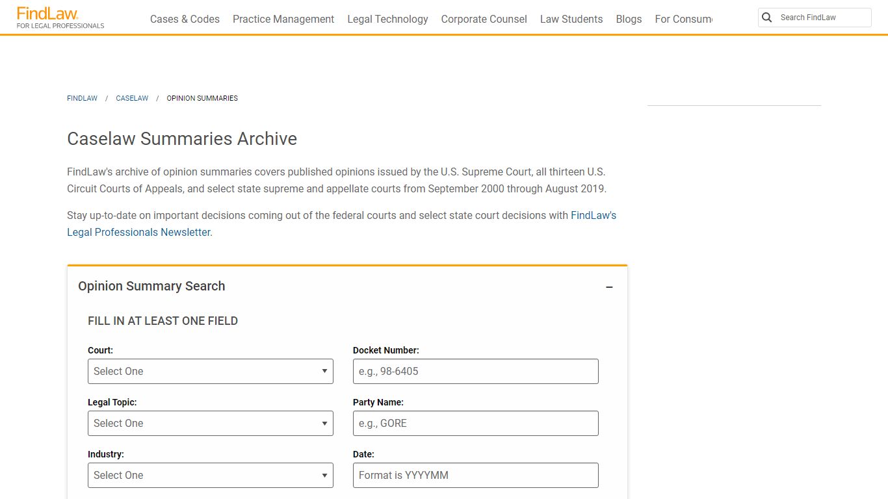Click the Court: label
888x499 pixels.
[100, 350]
